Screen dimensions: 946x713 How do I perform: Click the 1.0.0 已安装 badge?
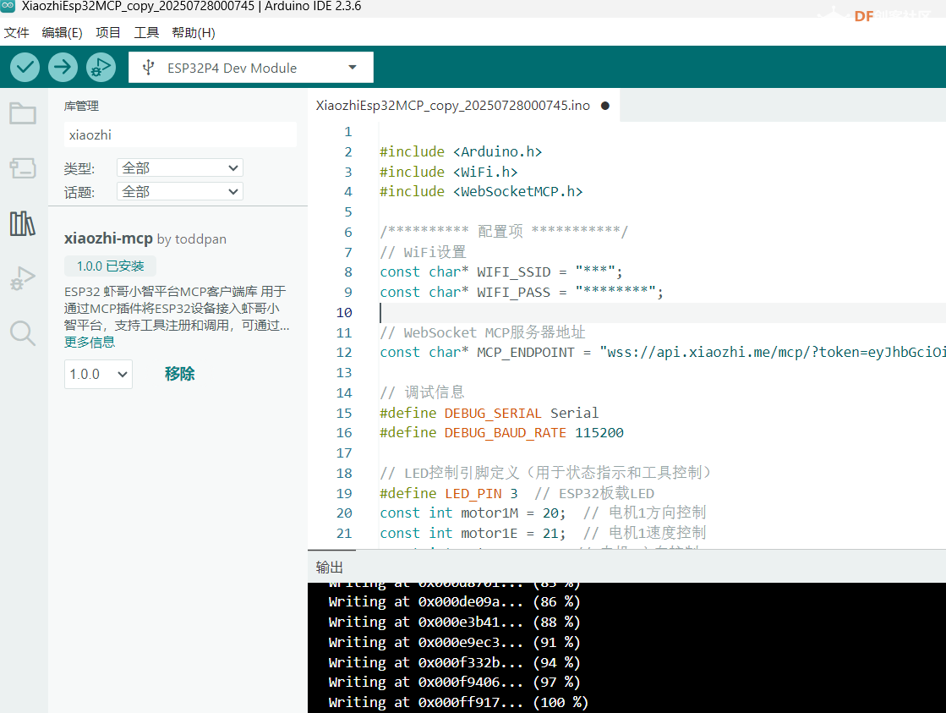(111, 266)
